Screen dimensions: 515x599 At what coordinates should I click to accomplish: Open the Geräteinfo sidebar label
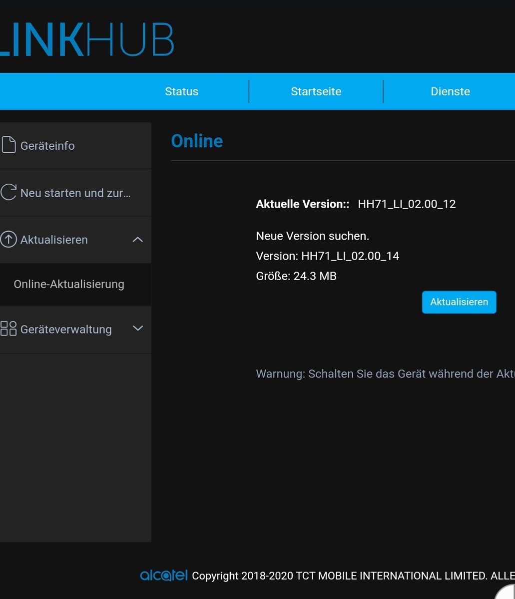(47, 146)
